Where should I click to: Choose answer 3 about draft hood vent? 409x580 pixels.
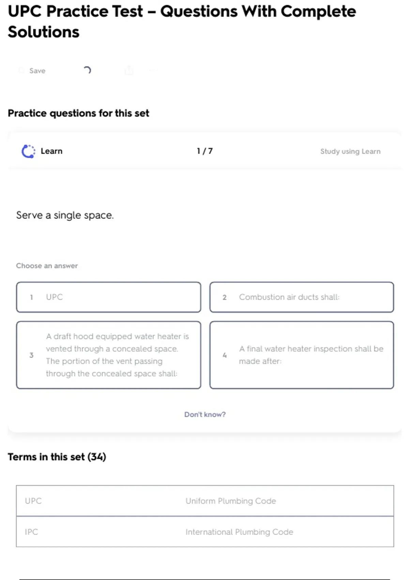click(x=108, y=355)
